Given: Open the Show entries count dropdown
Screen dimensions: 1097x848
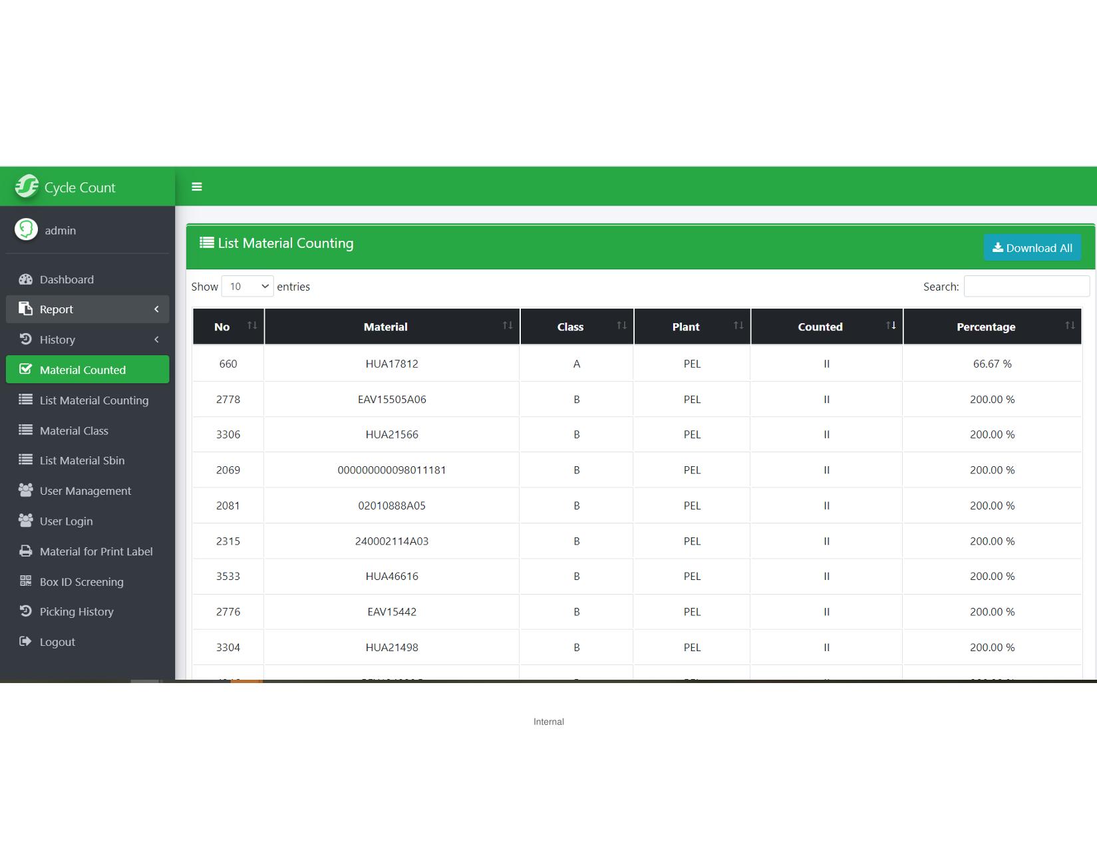Looking at the screenshot, I should click(247, 287).
